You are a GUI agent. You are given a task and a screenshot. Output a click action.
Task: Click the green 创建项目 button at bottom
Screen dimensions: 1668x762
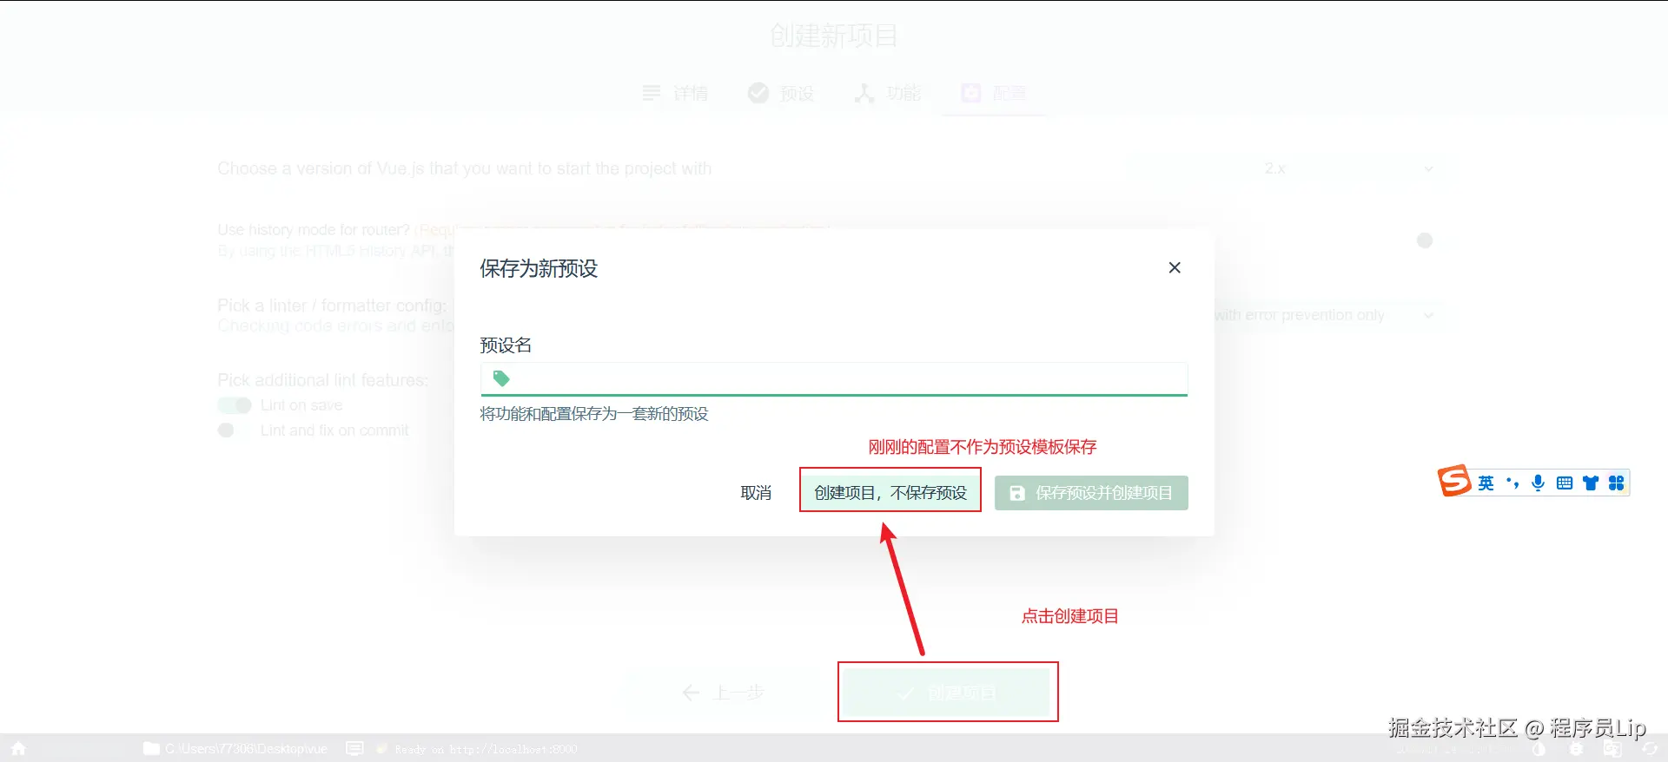947,693
